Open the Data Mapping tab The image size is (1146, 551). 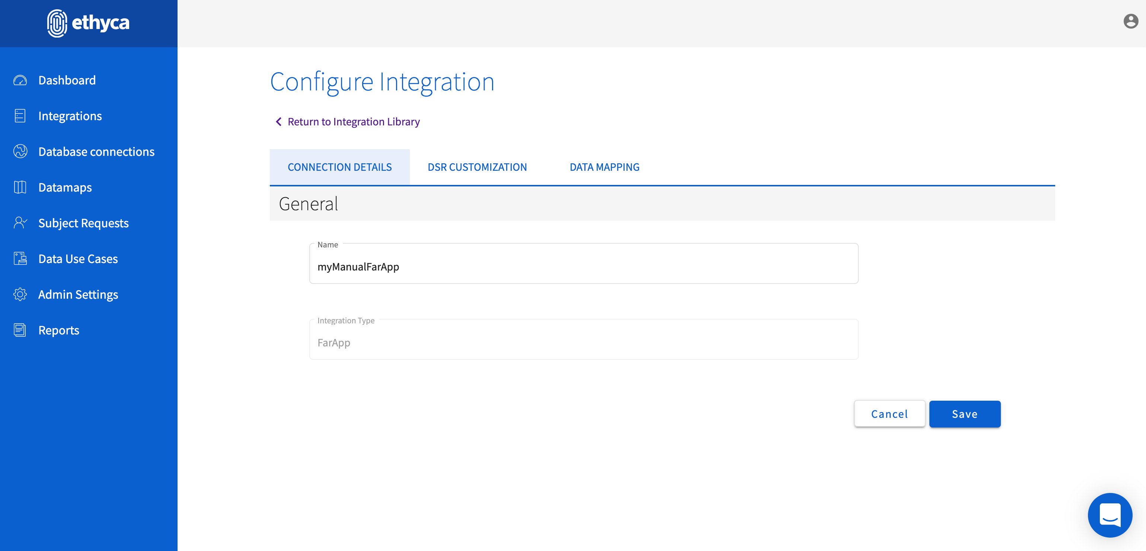(604, 167)
